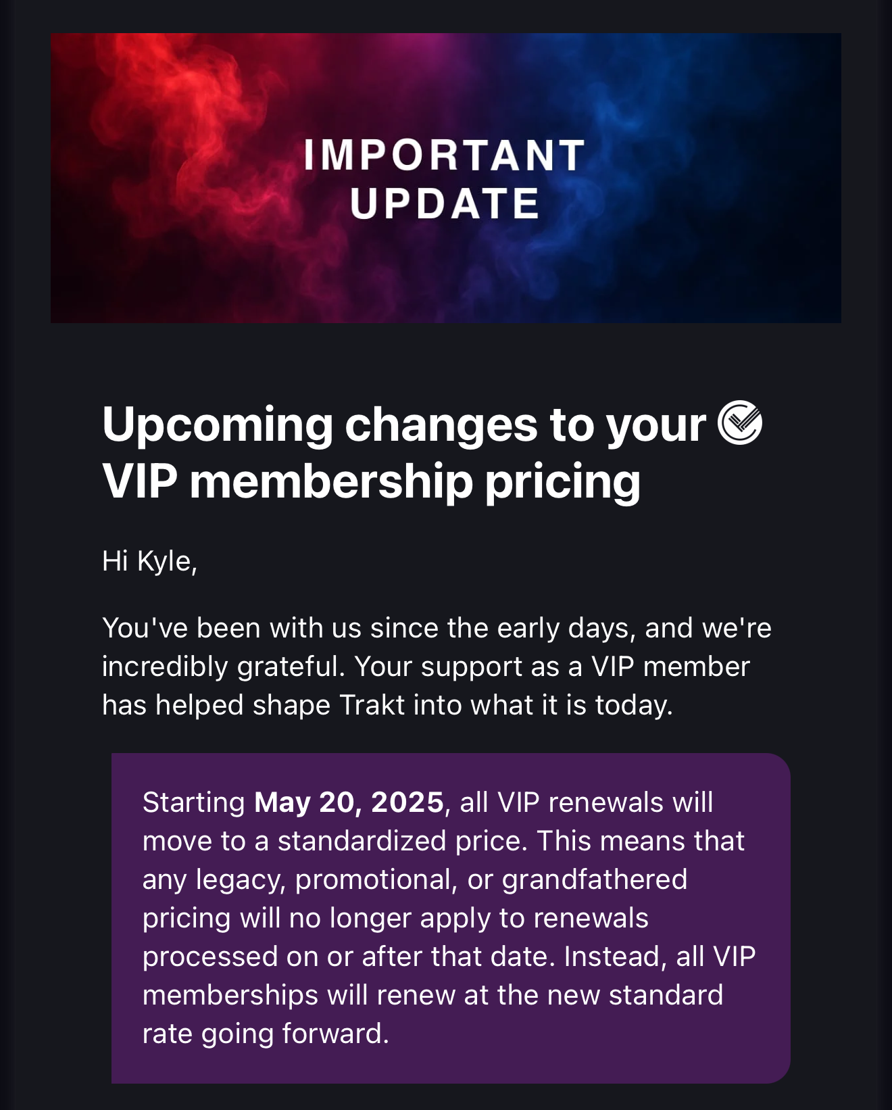Click the word 'grandfathered' in the notice
Image resolution: width=892 pixels, height=1110 pixels.
[x=595, y=879]
